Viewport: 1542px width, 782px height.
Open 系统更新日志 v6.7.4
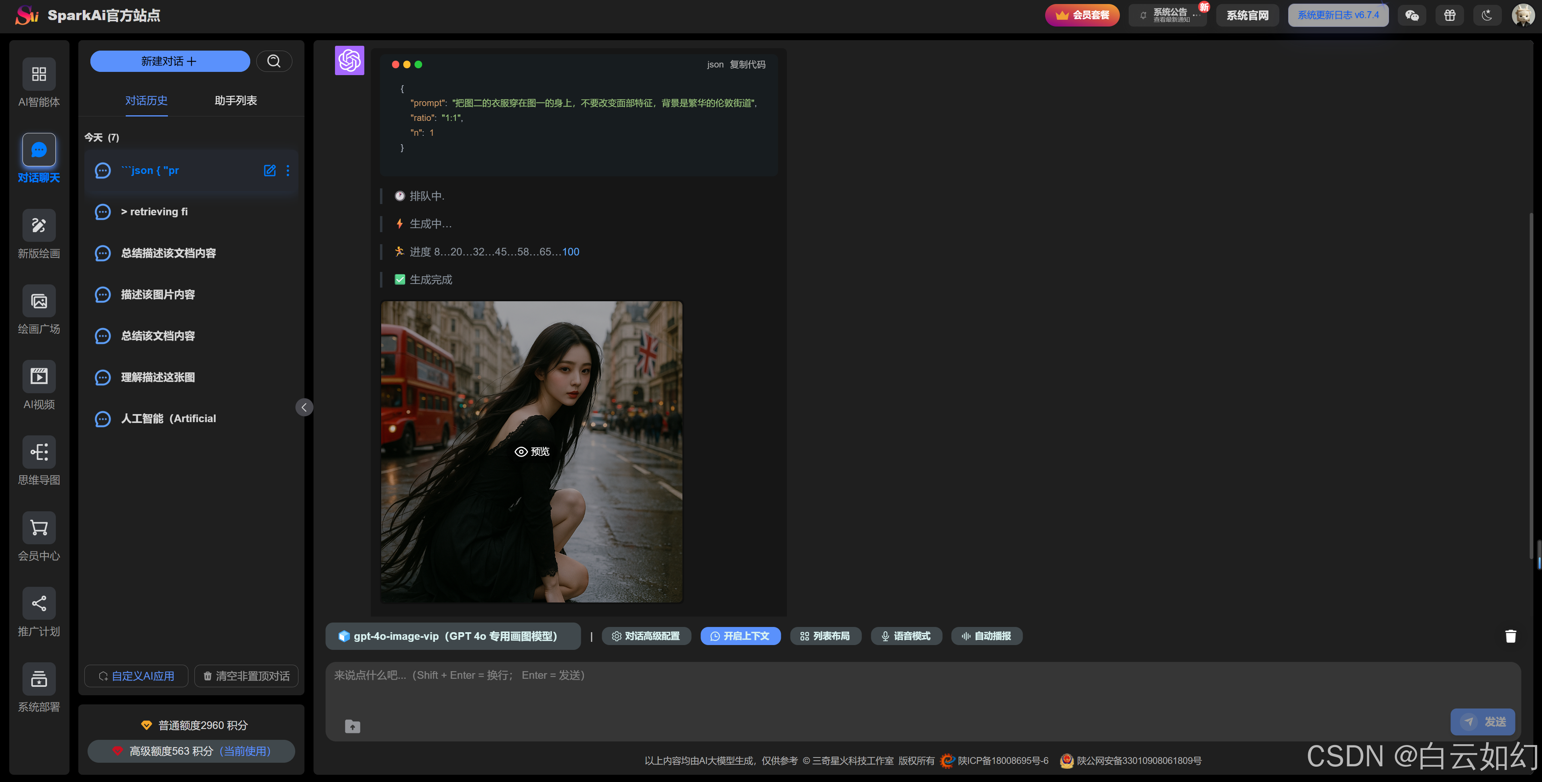click(x=1338, y=15)
